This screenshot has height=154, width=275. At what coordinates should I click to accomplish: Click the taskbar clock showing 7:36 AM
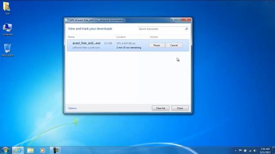[x=265, y=151]
